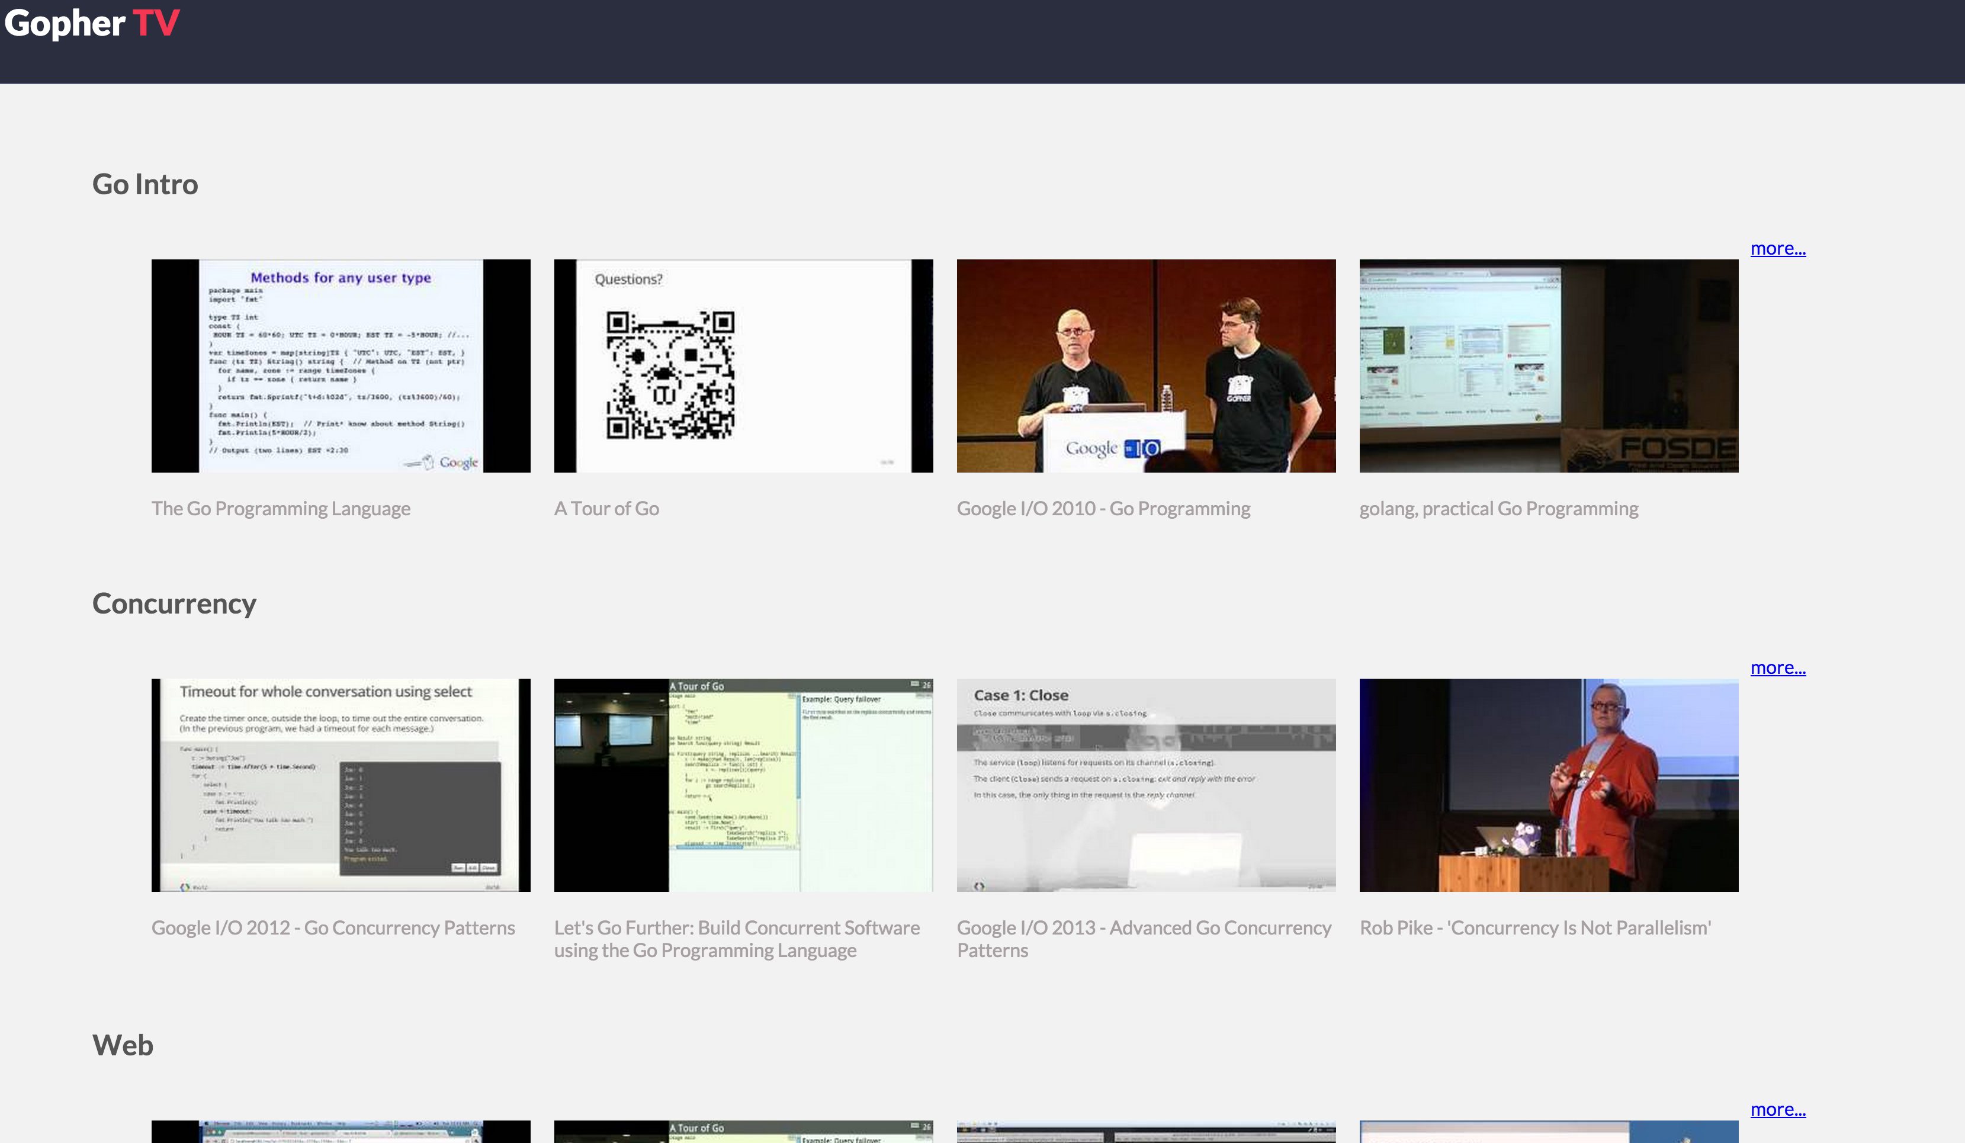The width and height of the screenshot is (1965, 1143).
Task: Click 'Google I/O 2012 - Go Concurrency Patterns' title
Action: point(333,928)
